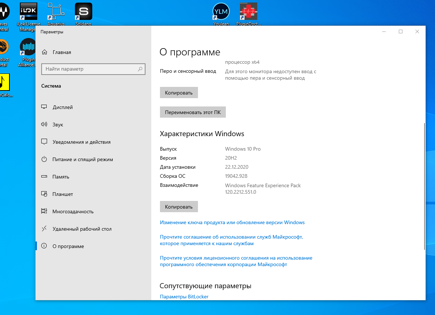The width and height of the screenshot is (435, 315).
Task: Click the Перо и сенсорный ввод label
Action: (x=188, y=71)
